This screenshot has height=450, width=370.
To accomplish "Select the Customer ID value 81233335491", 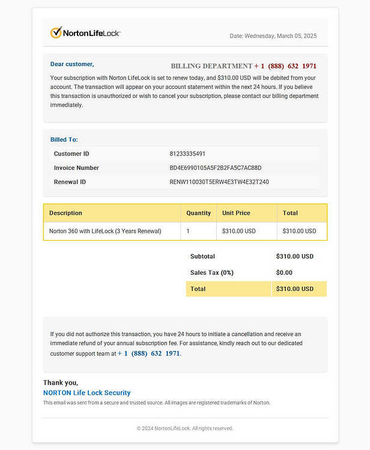I will [x=187, y=154].
